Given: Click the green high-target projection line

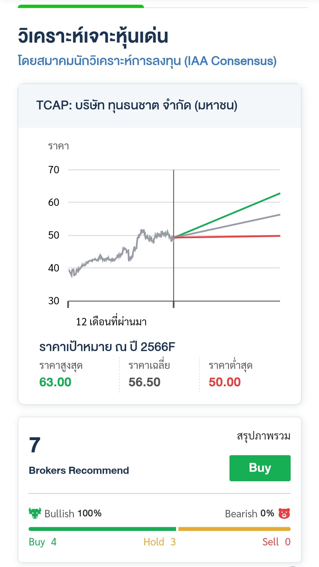Looking at the screenshot, I should pos(227,215).
